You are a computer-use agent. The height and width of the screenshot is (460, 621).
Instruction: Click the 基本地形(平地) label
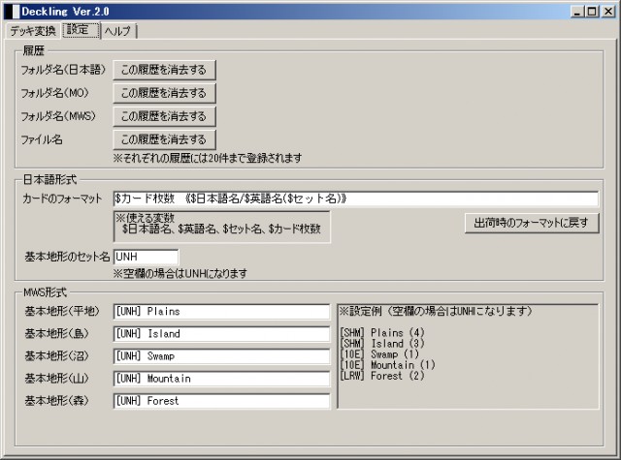[x=62, y=312]
